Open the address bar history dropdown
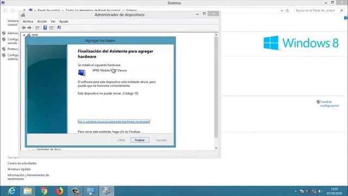Image resolution: width=348 pixels, height=196 pixels. (282, 10)
